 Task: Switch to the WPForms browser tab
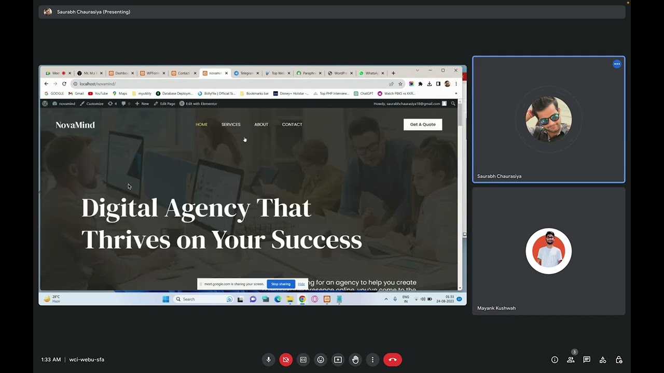pyautogui.click(x=153, y=73)
